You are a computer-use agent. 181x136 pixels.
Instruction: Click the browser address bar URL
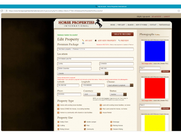pos(56,11)
